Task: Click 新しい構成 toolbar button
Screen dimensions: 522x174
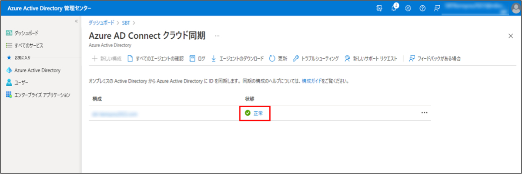Action: tap(106, 59)
